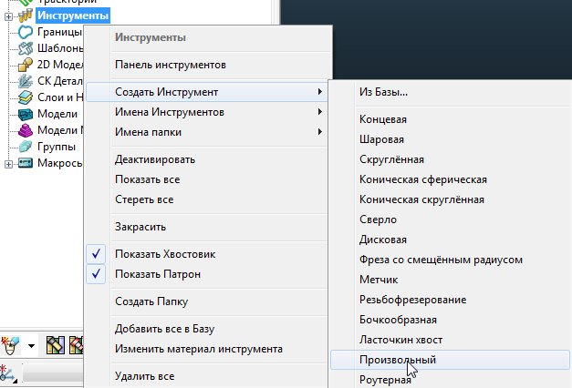Choose Удалить все
This screenshot has height=388, width=572.
pyautogui.click(x=206, y=376)
